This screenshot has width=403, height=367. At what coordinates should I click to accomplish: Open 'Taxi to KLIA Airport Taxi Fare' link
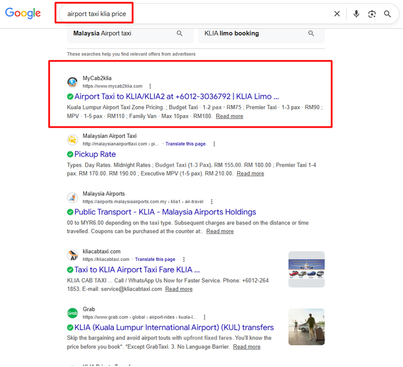pyautogui.click(x=137, y=269)
